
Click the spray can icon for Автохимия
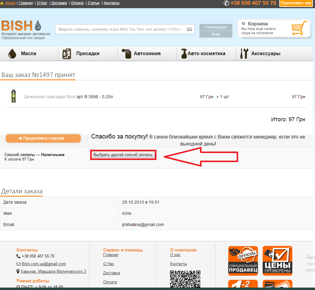[x=126, y=54]
